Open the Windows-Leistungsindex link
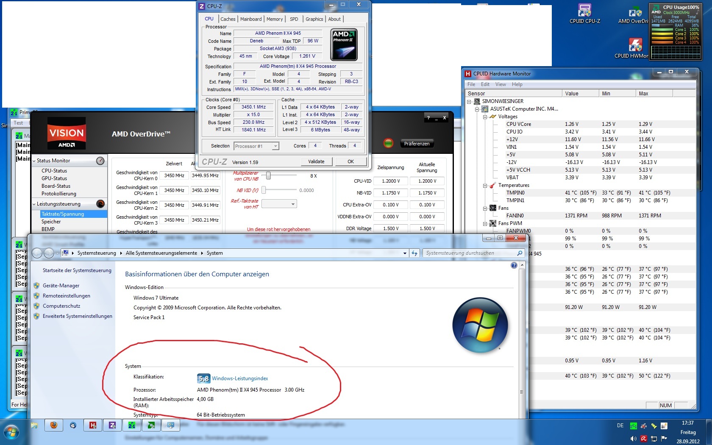Viewport: 712px width, 445px height. pyautogui.click(x=240, y=378)
